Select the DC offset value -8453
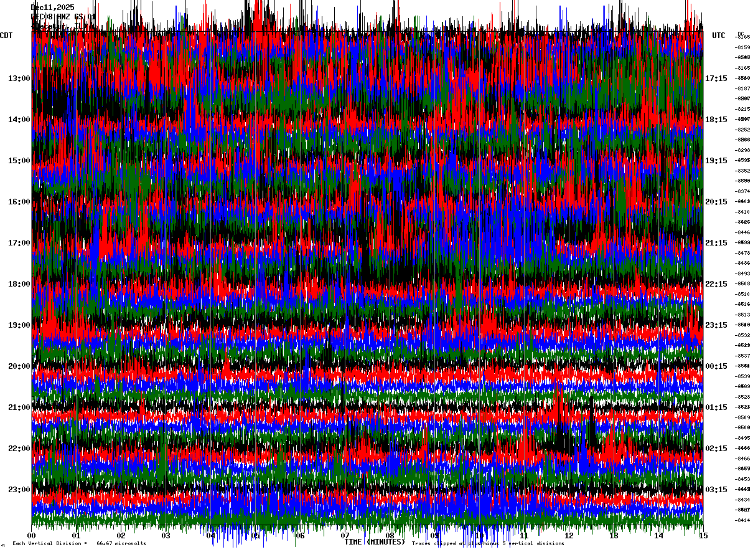The image size is (753, 552). [x=743, y=479]
